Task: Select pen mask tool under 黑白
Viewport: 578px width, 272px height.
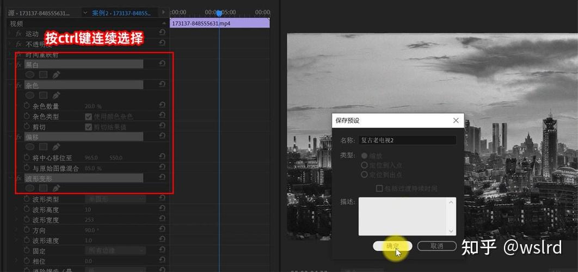Action: pyautogui.click(x=56, y=75)
